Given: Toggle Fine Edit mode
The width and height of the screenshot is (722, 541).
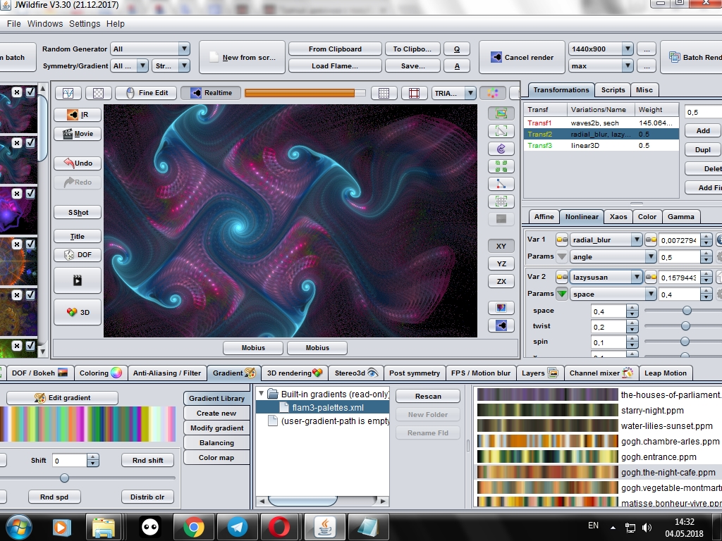Looking at the screenshot, I should (145, 93).
